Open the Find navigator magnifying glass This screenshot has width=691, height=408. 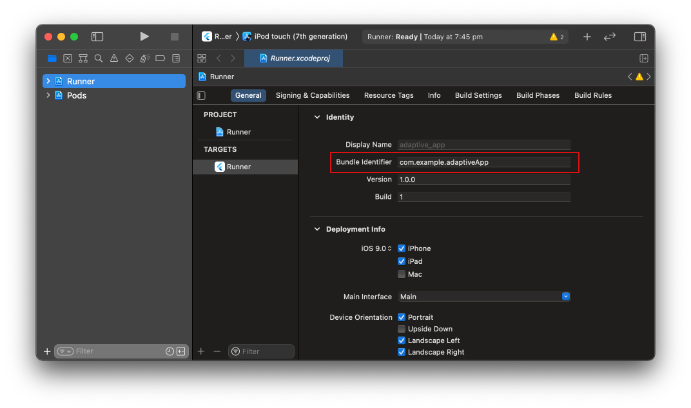[x=98, y=58]
